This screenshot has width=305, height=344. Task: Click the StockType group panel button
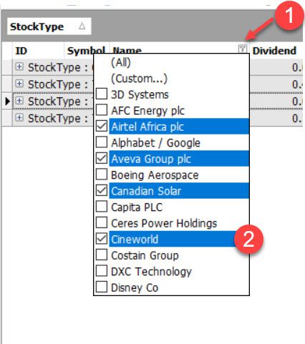click(x=49, y=26)
